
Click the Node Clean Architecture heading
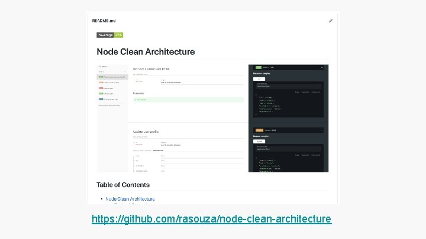click(146, 52)
